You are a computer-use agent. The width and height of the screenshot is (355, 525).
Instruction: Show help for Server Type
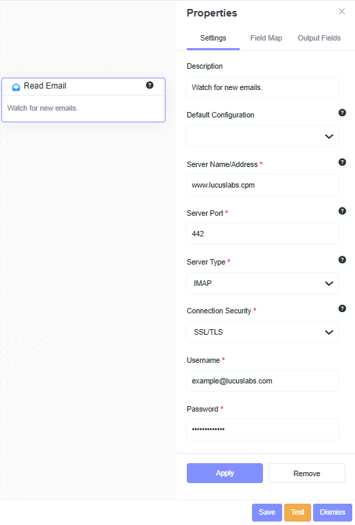click(342, 260)
